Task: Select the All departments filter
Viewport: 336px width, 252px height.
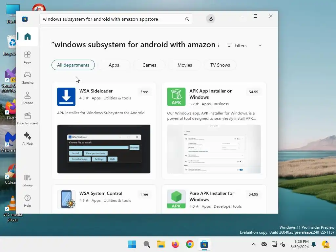Action: [73, 65]
